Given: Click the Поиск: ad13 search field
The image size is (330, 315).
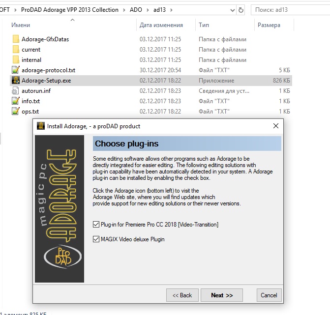Looking at the screenshot, I should 291,10.
